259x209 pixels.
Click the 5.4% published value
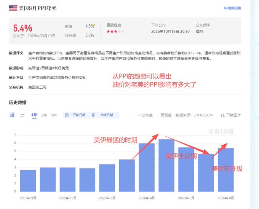(22, 28)
